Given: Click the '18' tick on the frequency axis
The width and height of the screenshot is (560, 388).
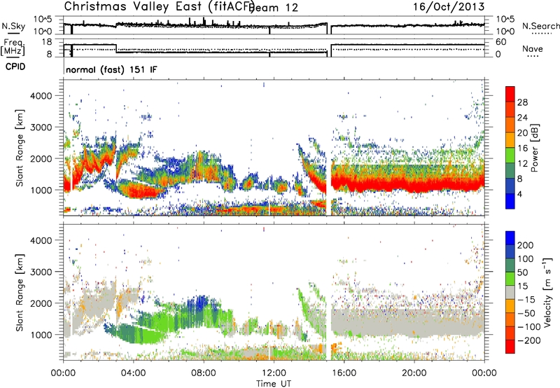Looking at the screenshot, I should (47, 42).
